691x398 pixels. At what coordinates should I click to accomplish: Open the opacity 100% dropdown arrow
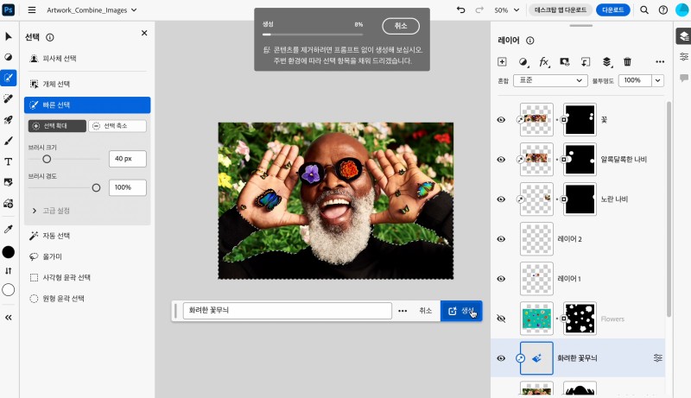658,80
